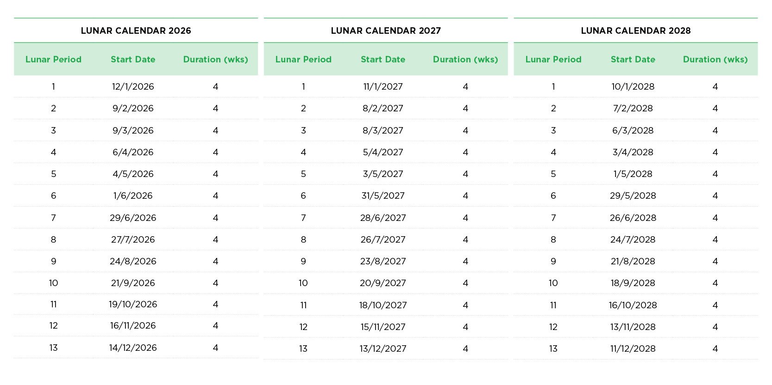The image size is (772, 385).
Task: Select the 23/8/2027 cell
Action: coord(383,261)
